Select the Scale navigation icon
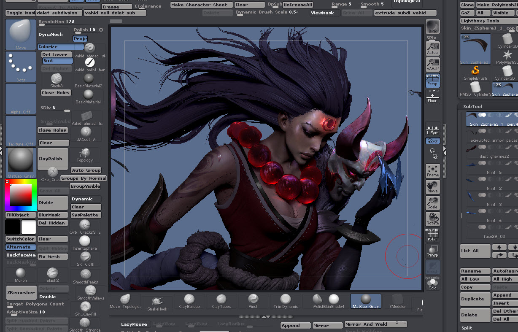Viewport: 518px width, 332px height. [x=432, y=202]
